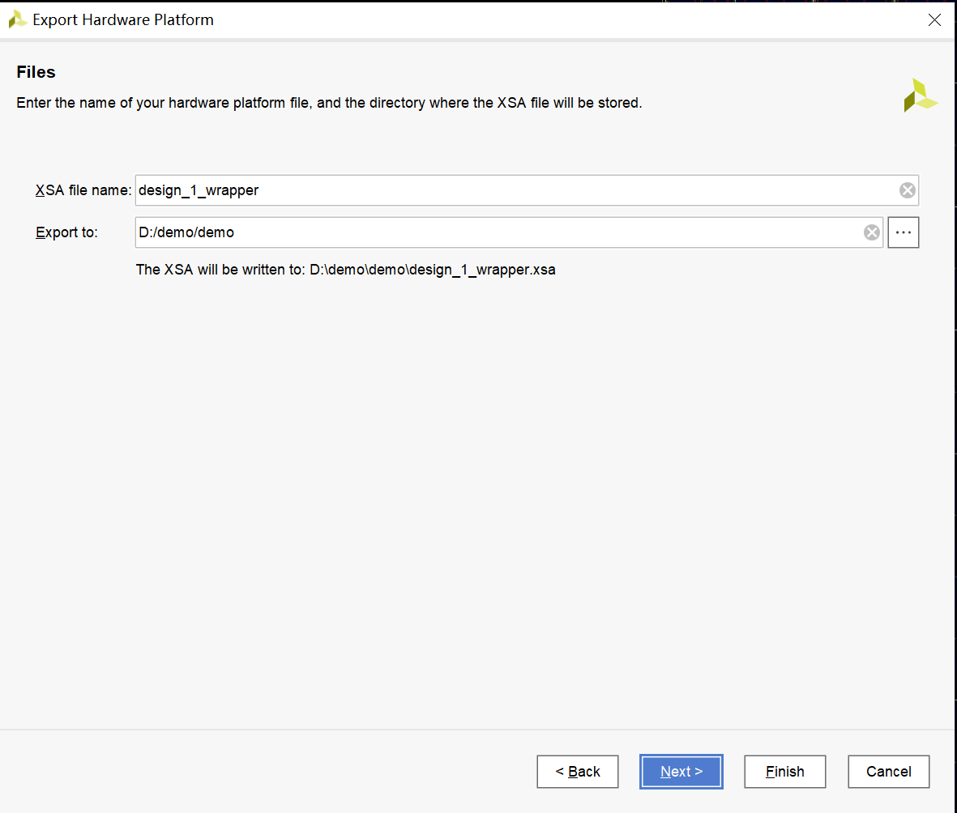Click the 'Export Hardware Platform' window title
957x813 pixels.
(x=123, y=19)
